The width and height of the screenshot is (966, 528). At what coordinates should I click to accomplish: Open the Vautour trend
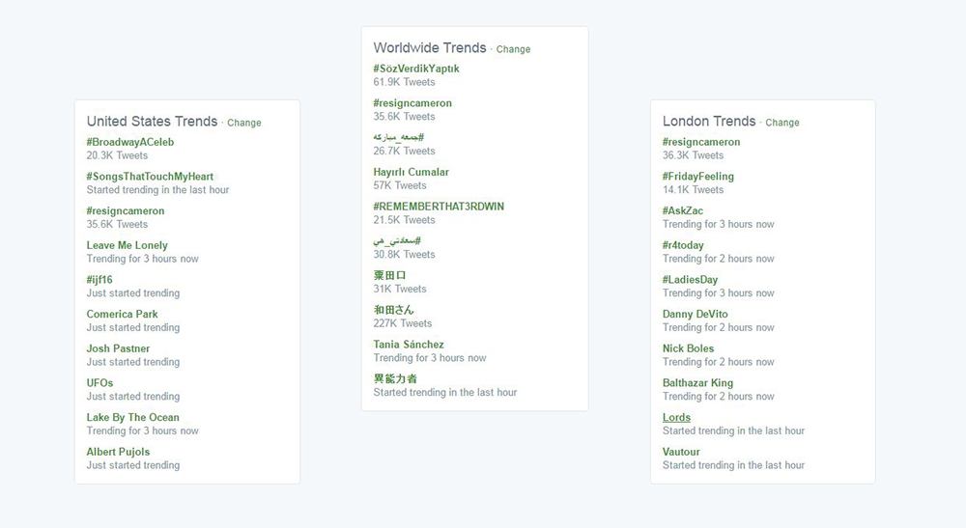coord(681,452)
